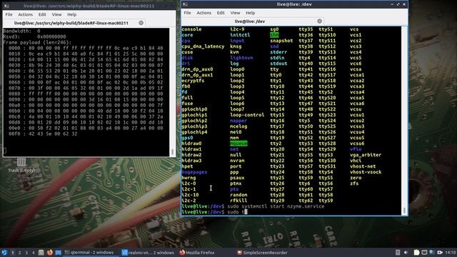
Task: Click the 'vhost-vsock' entry in listing
Action: tap(366, 172)
